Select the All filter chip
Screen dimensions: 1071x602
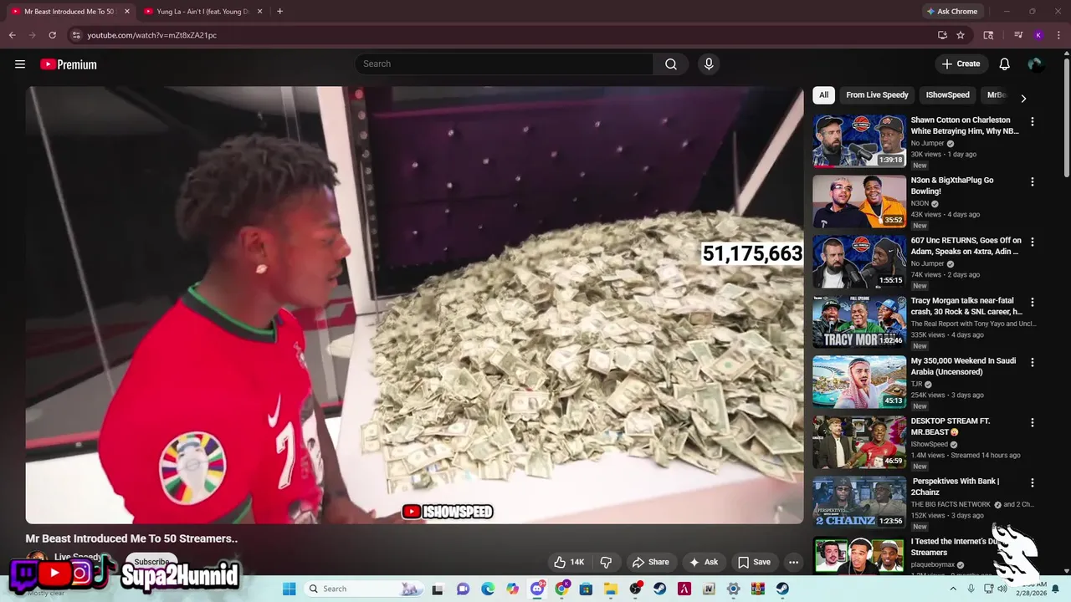coord(823,95)
